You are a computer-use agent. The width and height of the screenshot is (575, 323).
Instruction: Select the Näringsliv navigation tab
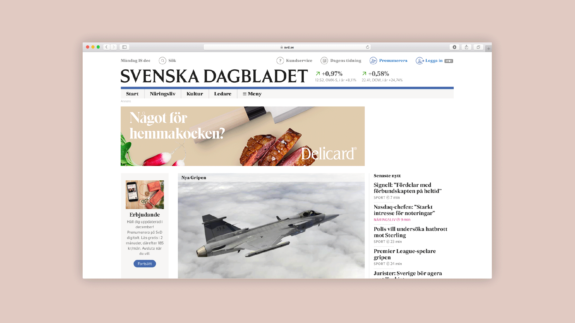pyautogui.click(x=163, y=94)
